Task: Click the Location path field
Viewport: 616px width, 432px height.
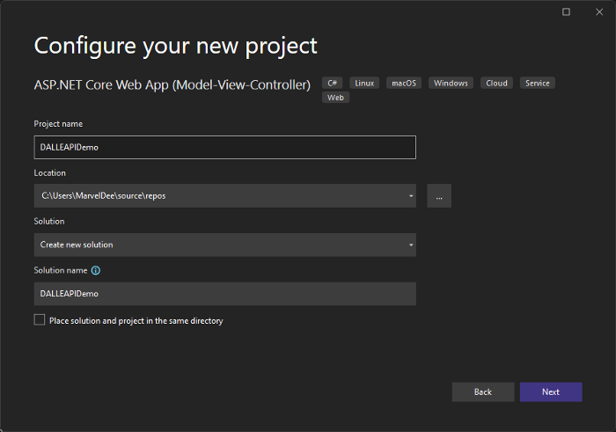Action: 220,195
